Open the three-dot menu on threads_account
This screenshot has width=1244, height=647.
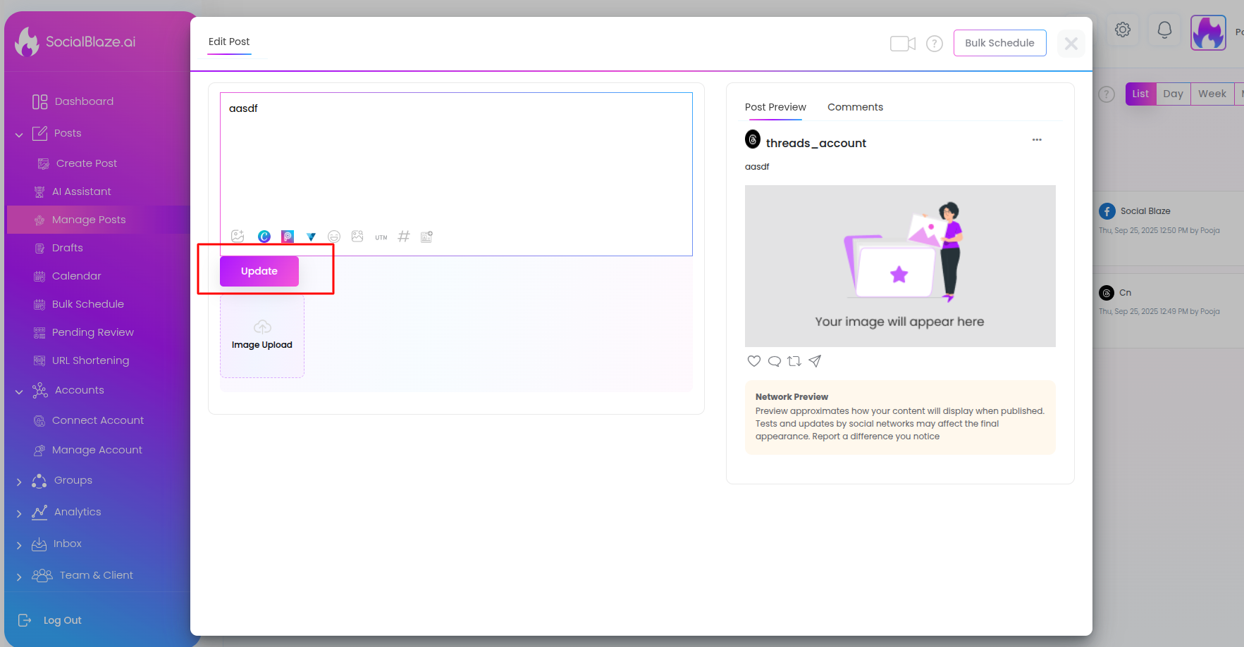(x=1037, y=140)
